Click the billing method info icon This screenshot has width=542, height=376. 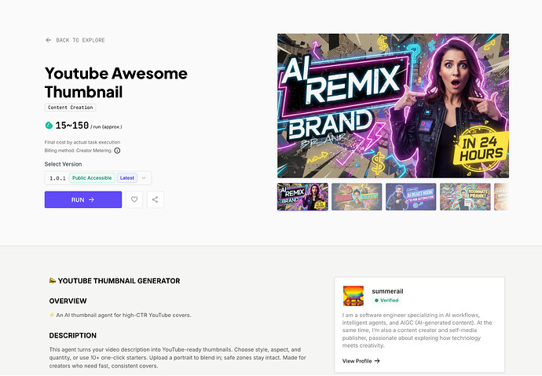pos(117,150)
